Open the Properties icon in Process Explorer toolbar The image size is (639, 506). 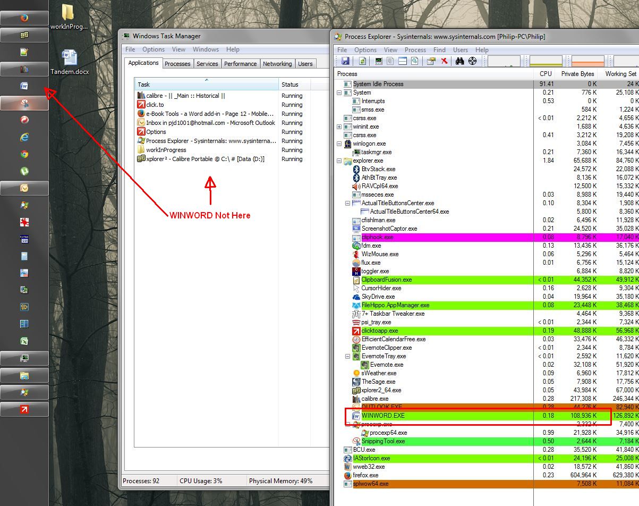(431, 61)
